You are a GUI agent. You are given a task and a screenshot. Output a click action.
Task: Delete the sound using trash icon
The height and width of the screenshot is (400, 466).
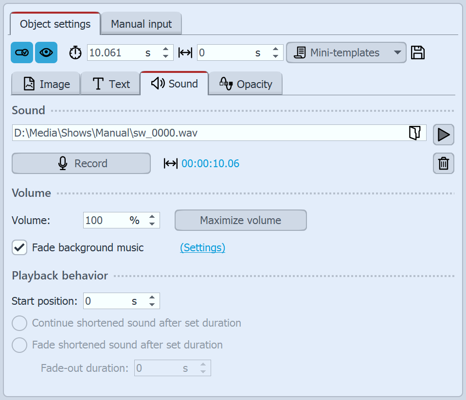(x=443, y=163)
